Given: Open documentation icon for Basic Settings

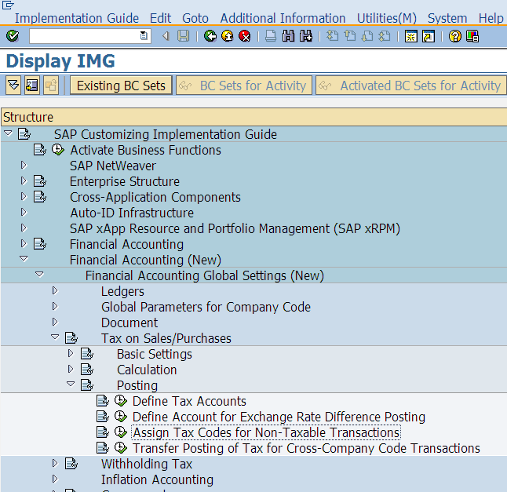Looking at the screenshot, I should click(x=87, y=354).
